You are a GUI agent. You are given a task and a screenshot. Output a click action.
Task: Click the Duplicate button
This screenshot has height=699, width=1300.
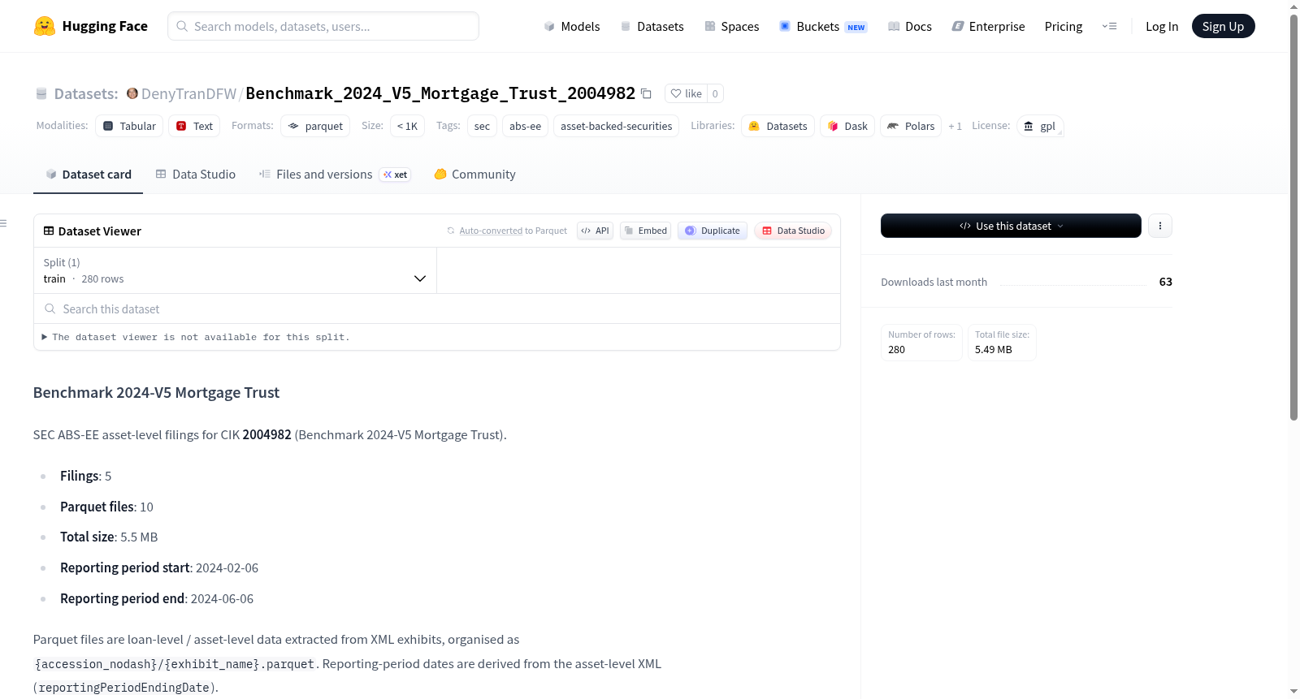(713, 231)
